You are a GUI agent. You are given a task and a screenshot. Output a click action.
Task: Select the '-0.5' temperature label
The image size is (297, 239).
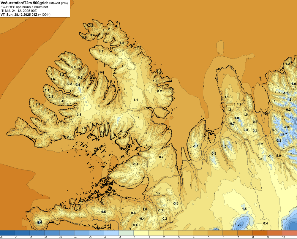(x=103, y=212)
